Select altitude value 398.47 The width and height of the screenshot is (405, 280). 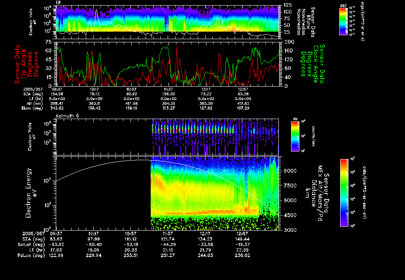click(57, 104)
